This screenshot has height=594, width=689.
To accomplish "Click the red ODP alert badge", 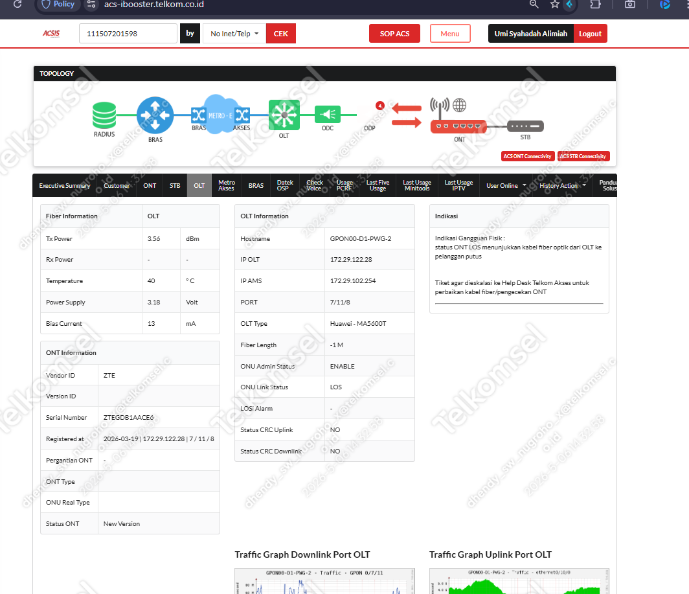I will tap(380, 106).
